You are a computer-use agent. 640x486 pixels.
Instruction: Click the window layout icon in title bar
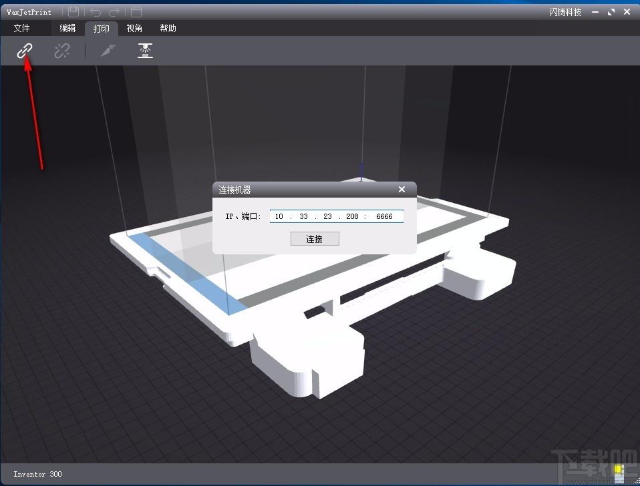pyautogui.click(x=136, y=12)
